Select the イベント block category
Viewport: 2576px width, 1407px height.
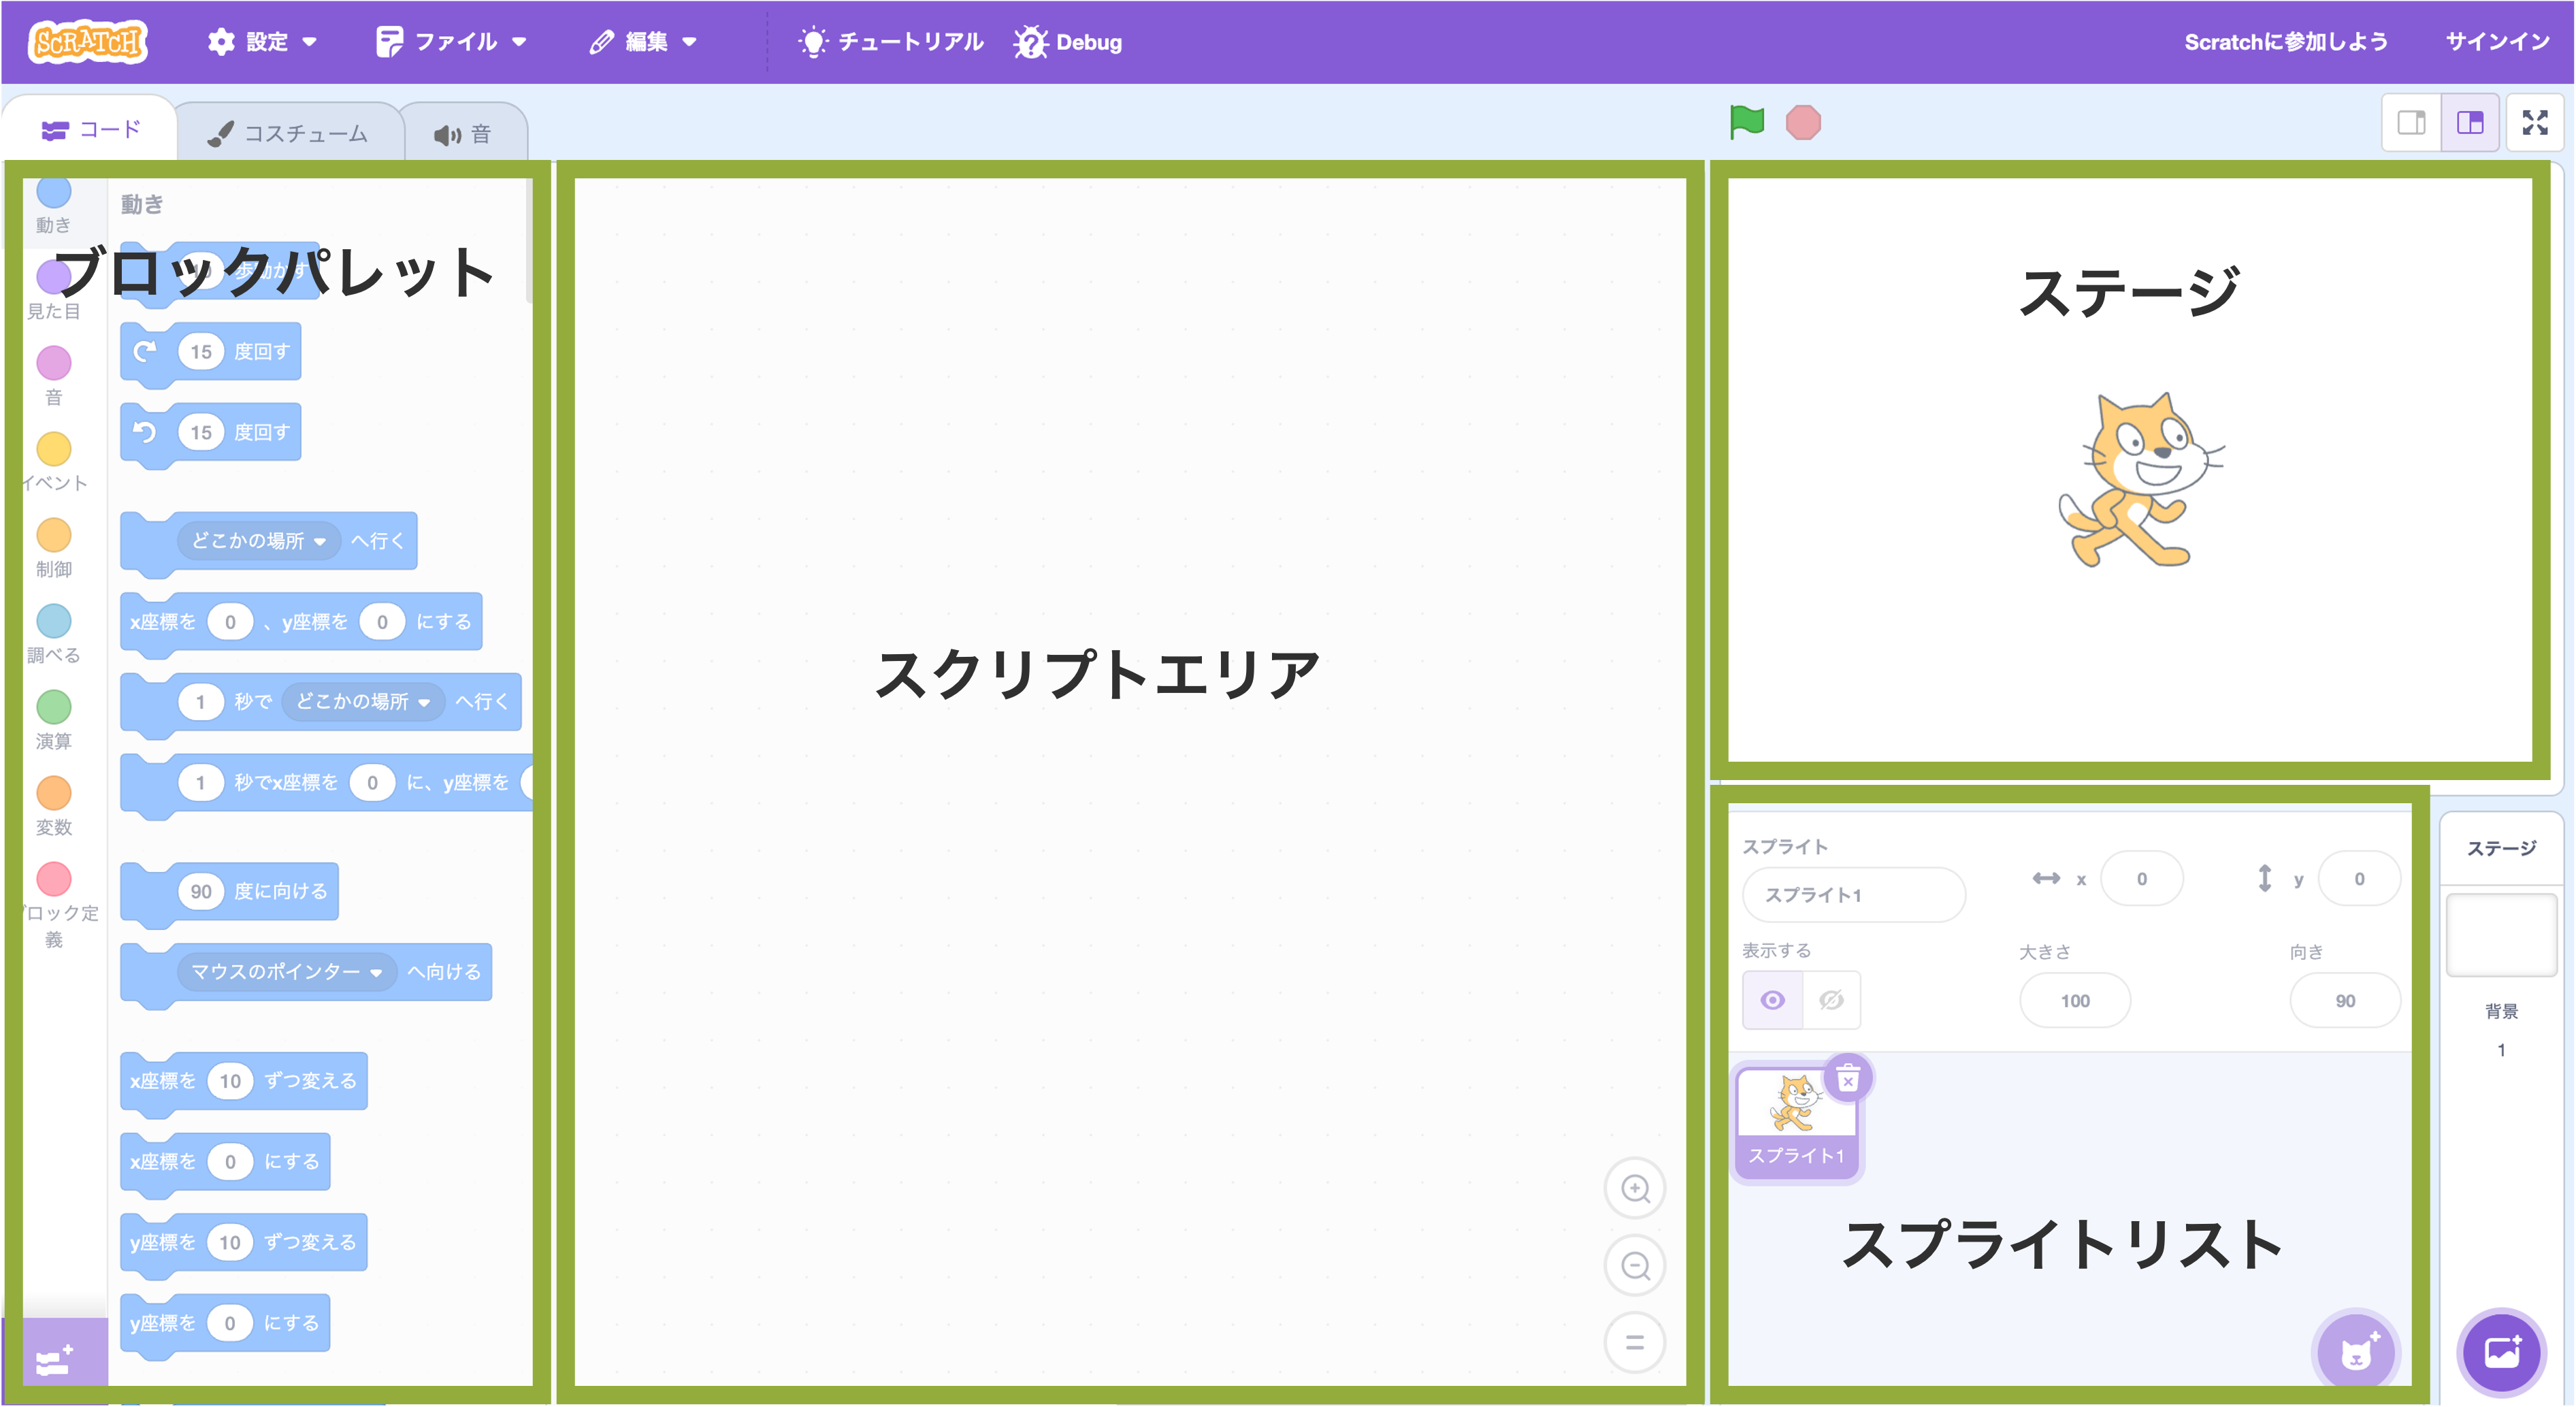tap(54, 462)
